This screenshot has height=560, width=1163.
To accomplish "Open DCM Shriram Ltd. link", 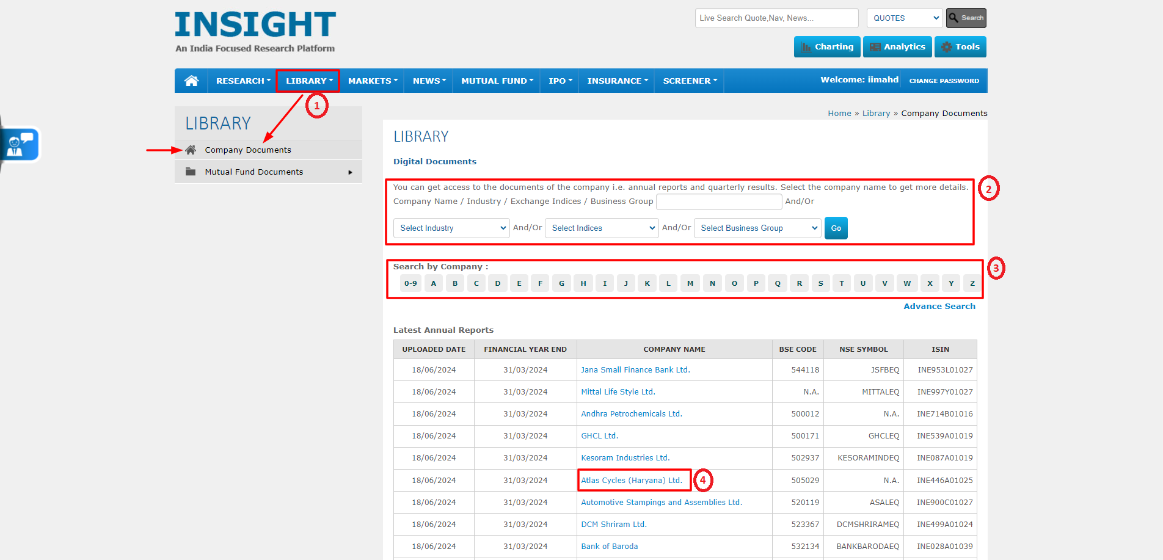I will point(614,525).
